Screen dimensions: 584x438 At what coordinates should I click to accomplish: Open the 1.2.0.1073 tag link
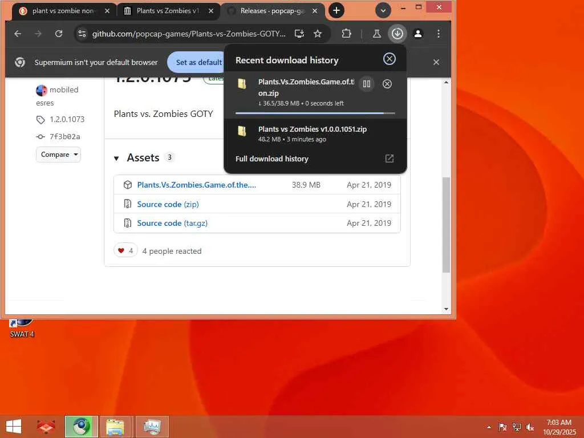coord(67,120)
